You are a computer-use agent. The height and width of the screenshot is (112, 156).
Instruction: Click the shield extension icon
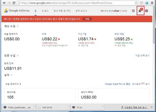(x=142, y=3)
